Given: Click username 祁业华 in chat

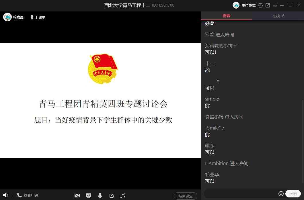Looking at the screenshot, I should 212,174.
